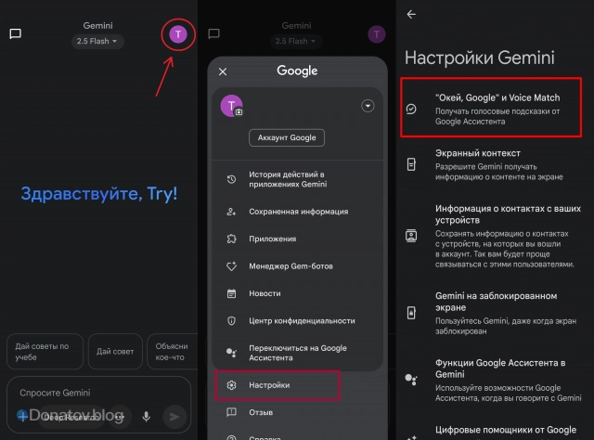Open the 2.5 Flash model dropdown in the left screen
This screenshot has width=594, height=440.
(x=97, y=41)
